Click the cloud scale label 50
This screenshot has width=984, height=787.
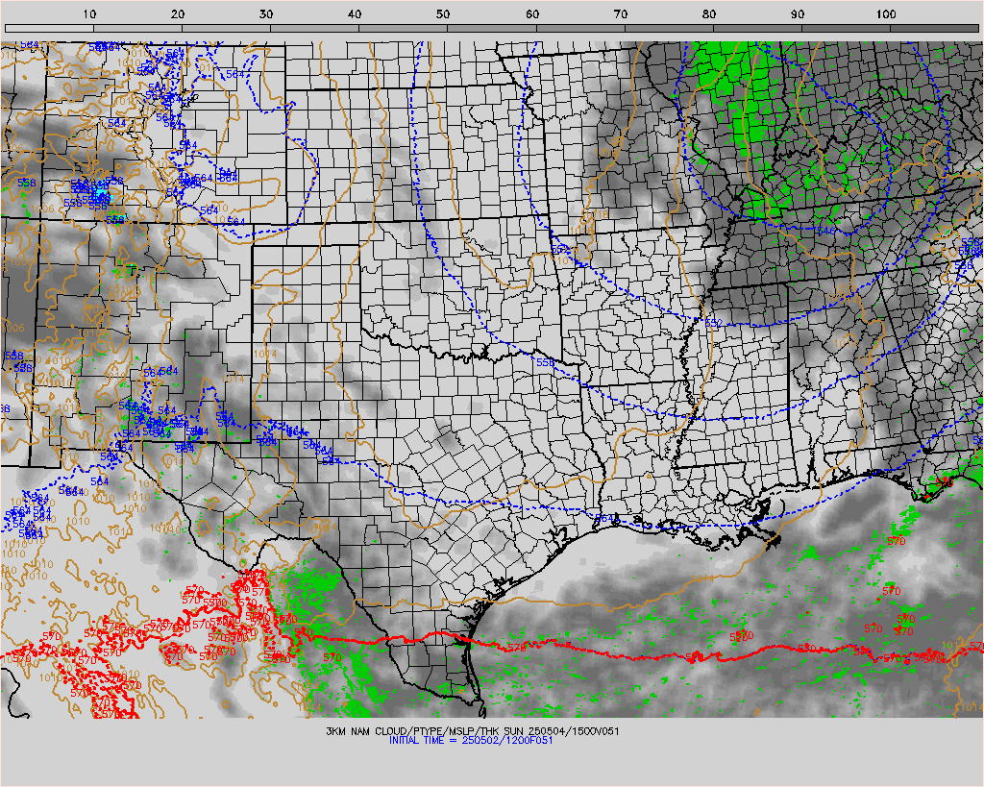coord(444,13)
